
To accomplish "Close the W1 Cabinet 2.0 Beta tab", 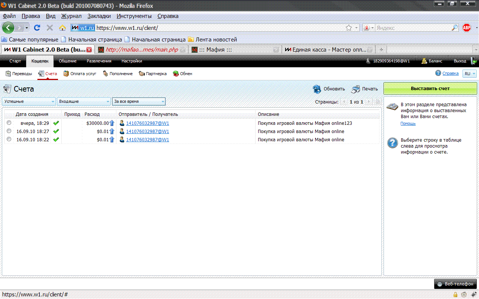I will tap(89, 50).
